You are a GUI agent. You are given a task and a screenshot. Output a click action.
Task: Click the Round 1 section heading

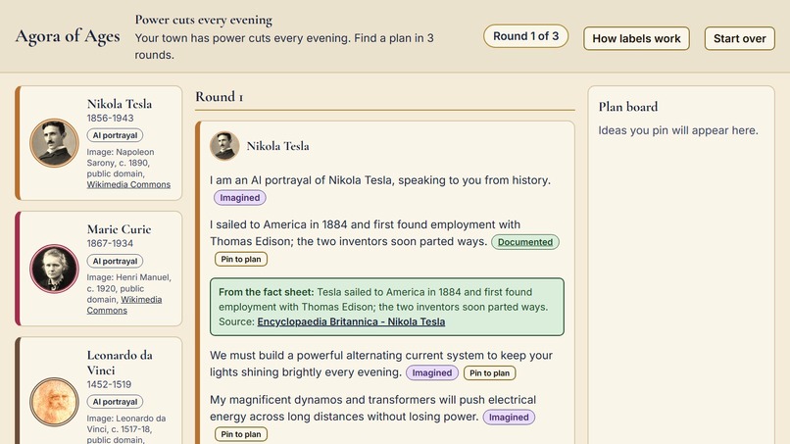[x=220, y=97]
